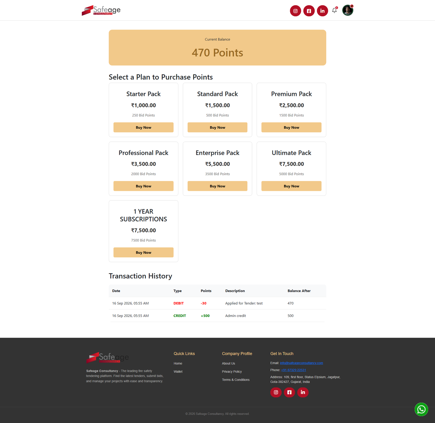Click 1500 Bid Points text

pyautogui.click(x=291, y=115)
